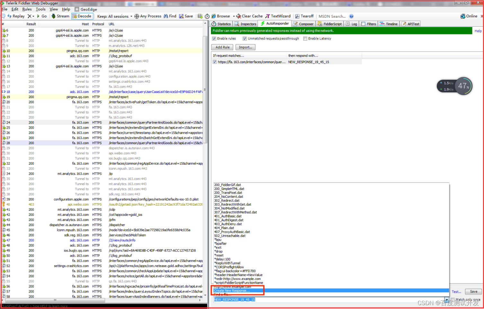Toggle Unmatched requests passthrough checkbox
484x309 pixels.
click(245, 39)
